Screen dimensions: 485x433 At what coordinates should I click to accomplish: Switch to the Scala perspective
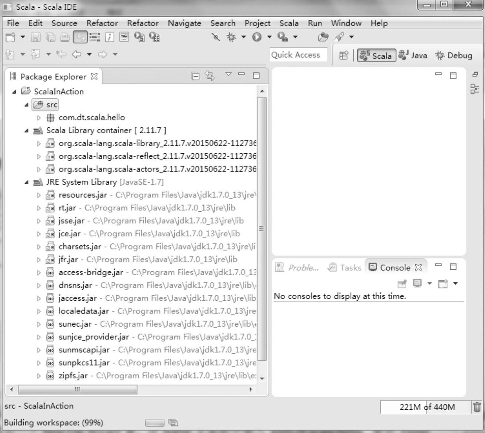(376, 55)
